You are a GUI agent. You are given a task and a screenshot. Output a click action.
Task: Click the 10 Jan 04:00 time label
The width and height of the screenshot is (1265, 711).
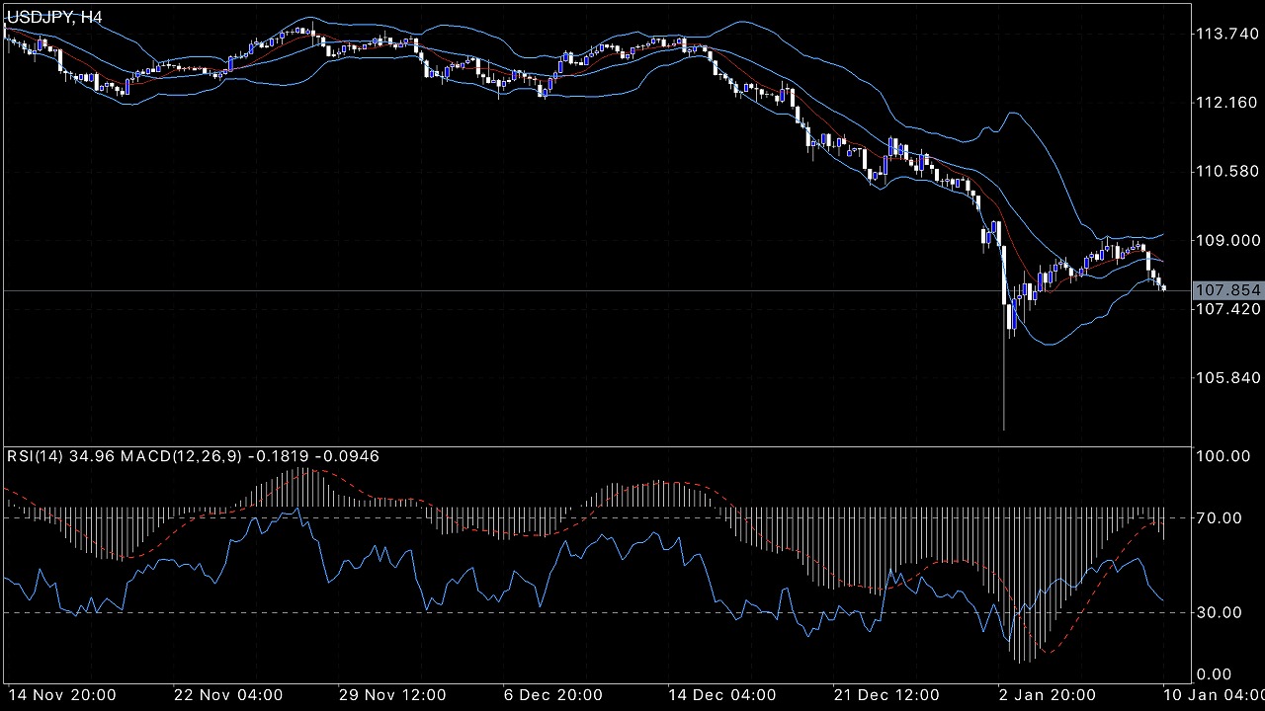(1216, 695)
